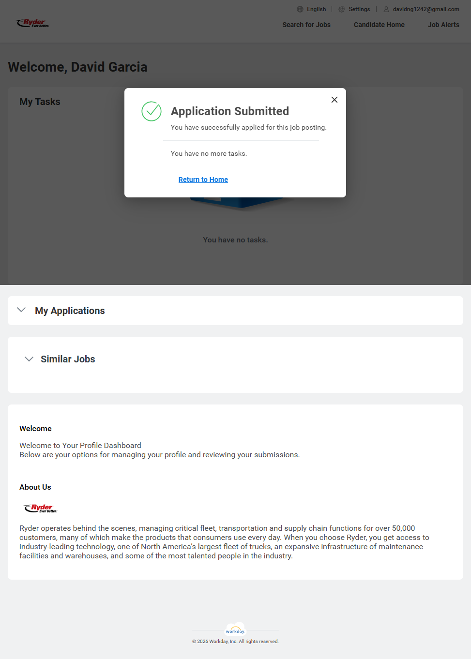This screenshot has height=659, width=471.
Task: Open the Job Alerts page
Action: (x=443, y=25)
